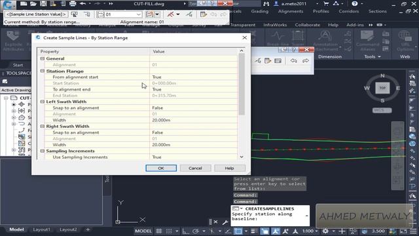The width and height of the screenshot is (419, 236).
Task: Open annotation scale 1:100 dropdown
Action: (310, 231)
